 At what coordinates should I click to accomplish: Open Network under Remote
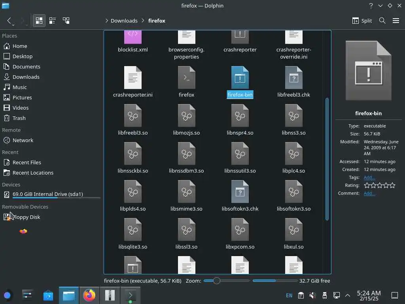pos(51,141)
